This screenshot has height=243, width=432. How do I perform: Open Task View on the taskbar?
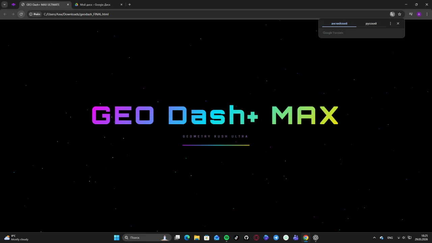click(177, 238)
